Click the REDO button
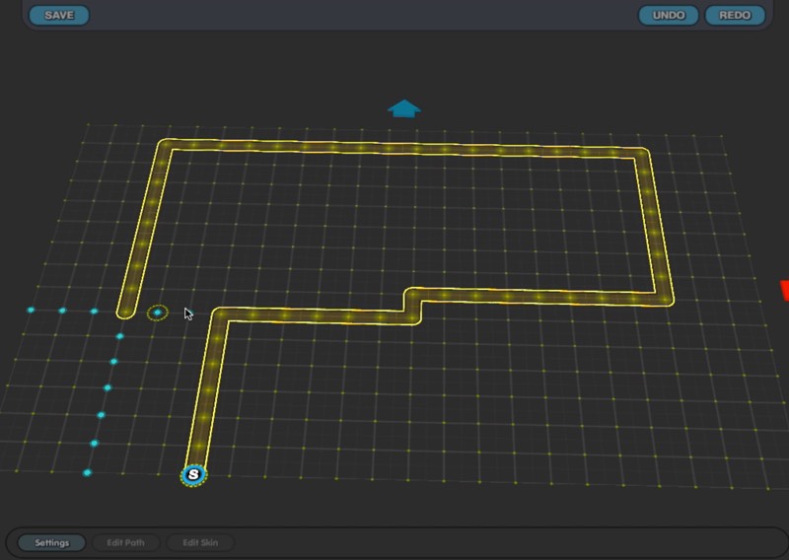 (x=735, y=15)
